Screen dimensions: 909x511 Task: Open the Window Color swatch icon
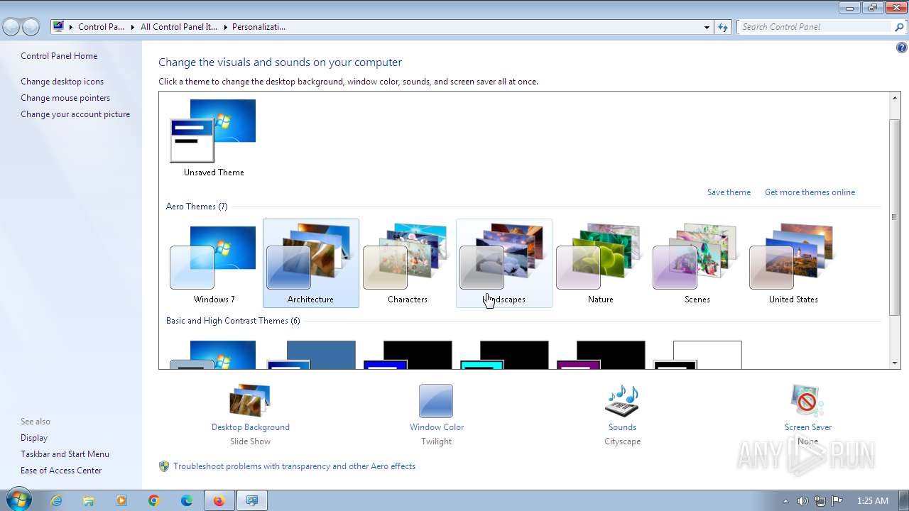436,401
